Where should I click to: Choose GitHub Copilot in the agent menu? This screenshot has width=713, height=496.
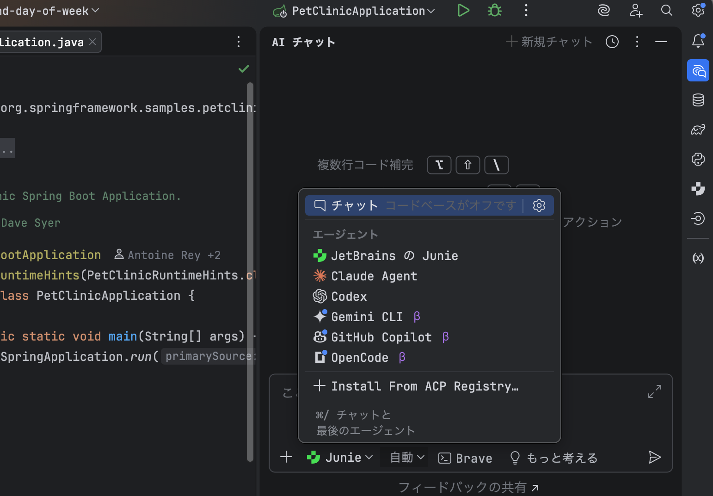coord(381,337)
